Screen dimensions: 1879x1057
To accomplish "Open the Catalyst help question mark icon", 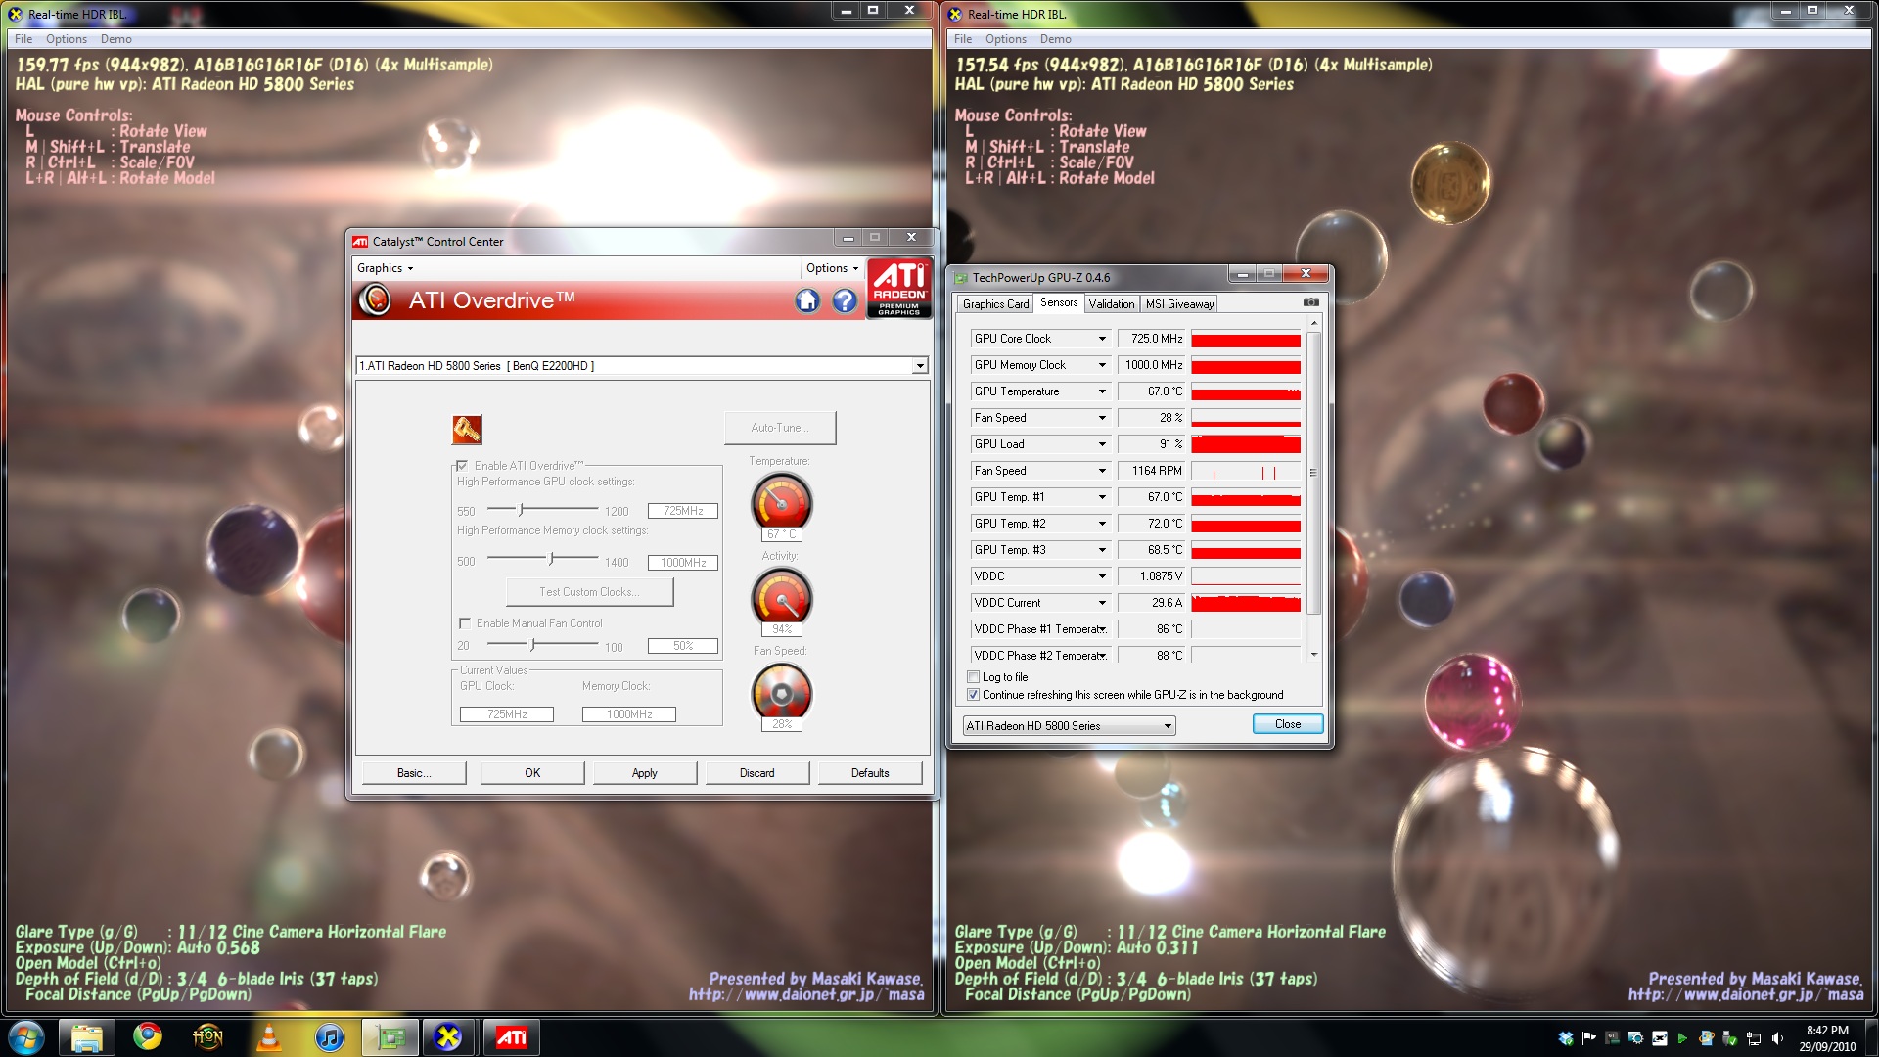I will 845,301.
